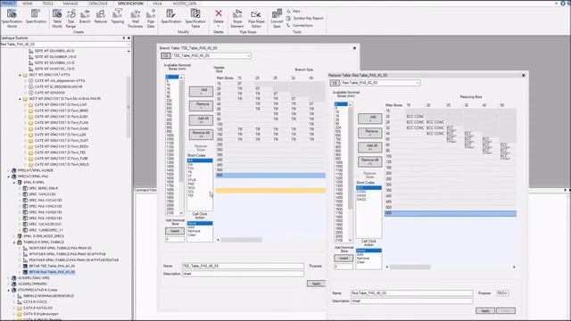Screen dimensions: 571x321
Task: Open the Pipe Data tool
Action: [x=151, y=18]
